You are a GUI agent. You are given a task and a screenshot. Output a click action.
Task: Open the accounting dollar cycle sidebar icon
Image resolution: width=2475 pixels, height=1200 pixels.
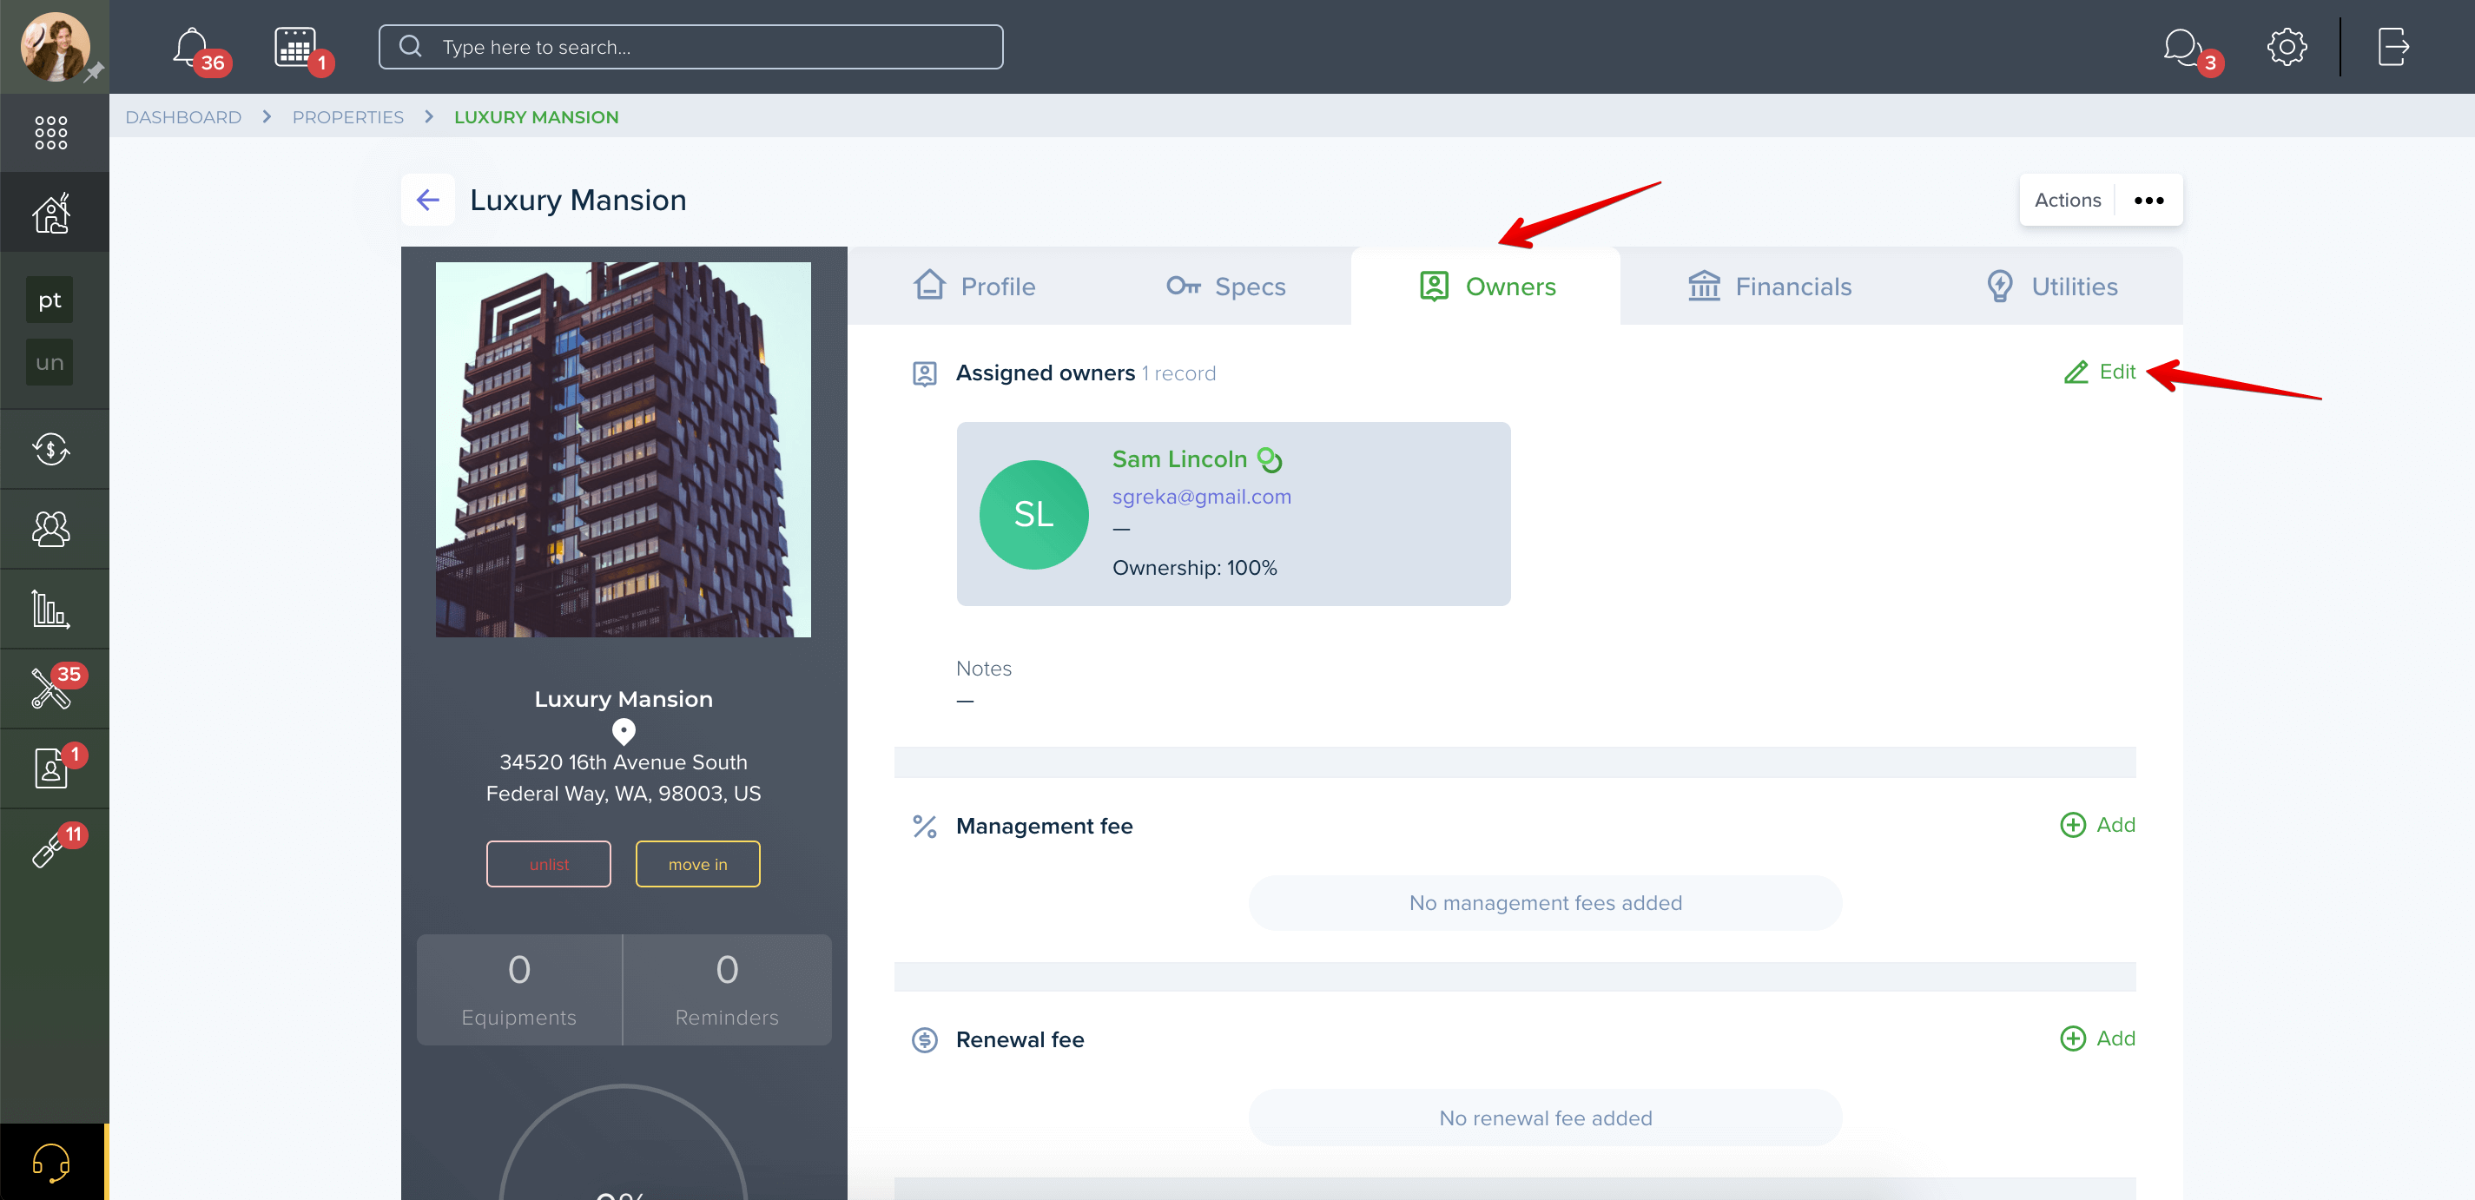(x=51, y=449)
